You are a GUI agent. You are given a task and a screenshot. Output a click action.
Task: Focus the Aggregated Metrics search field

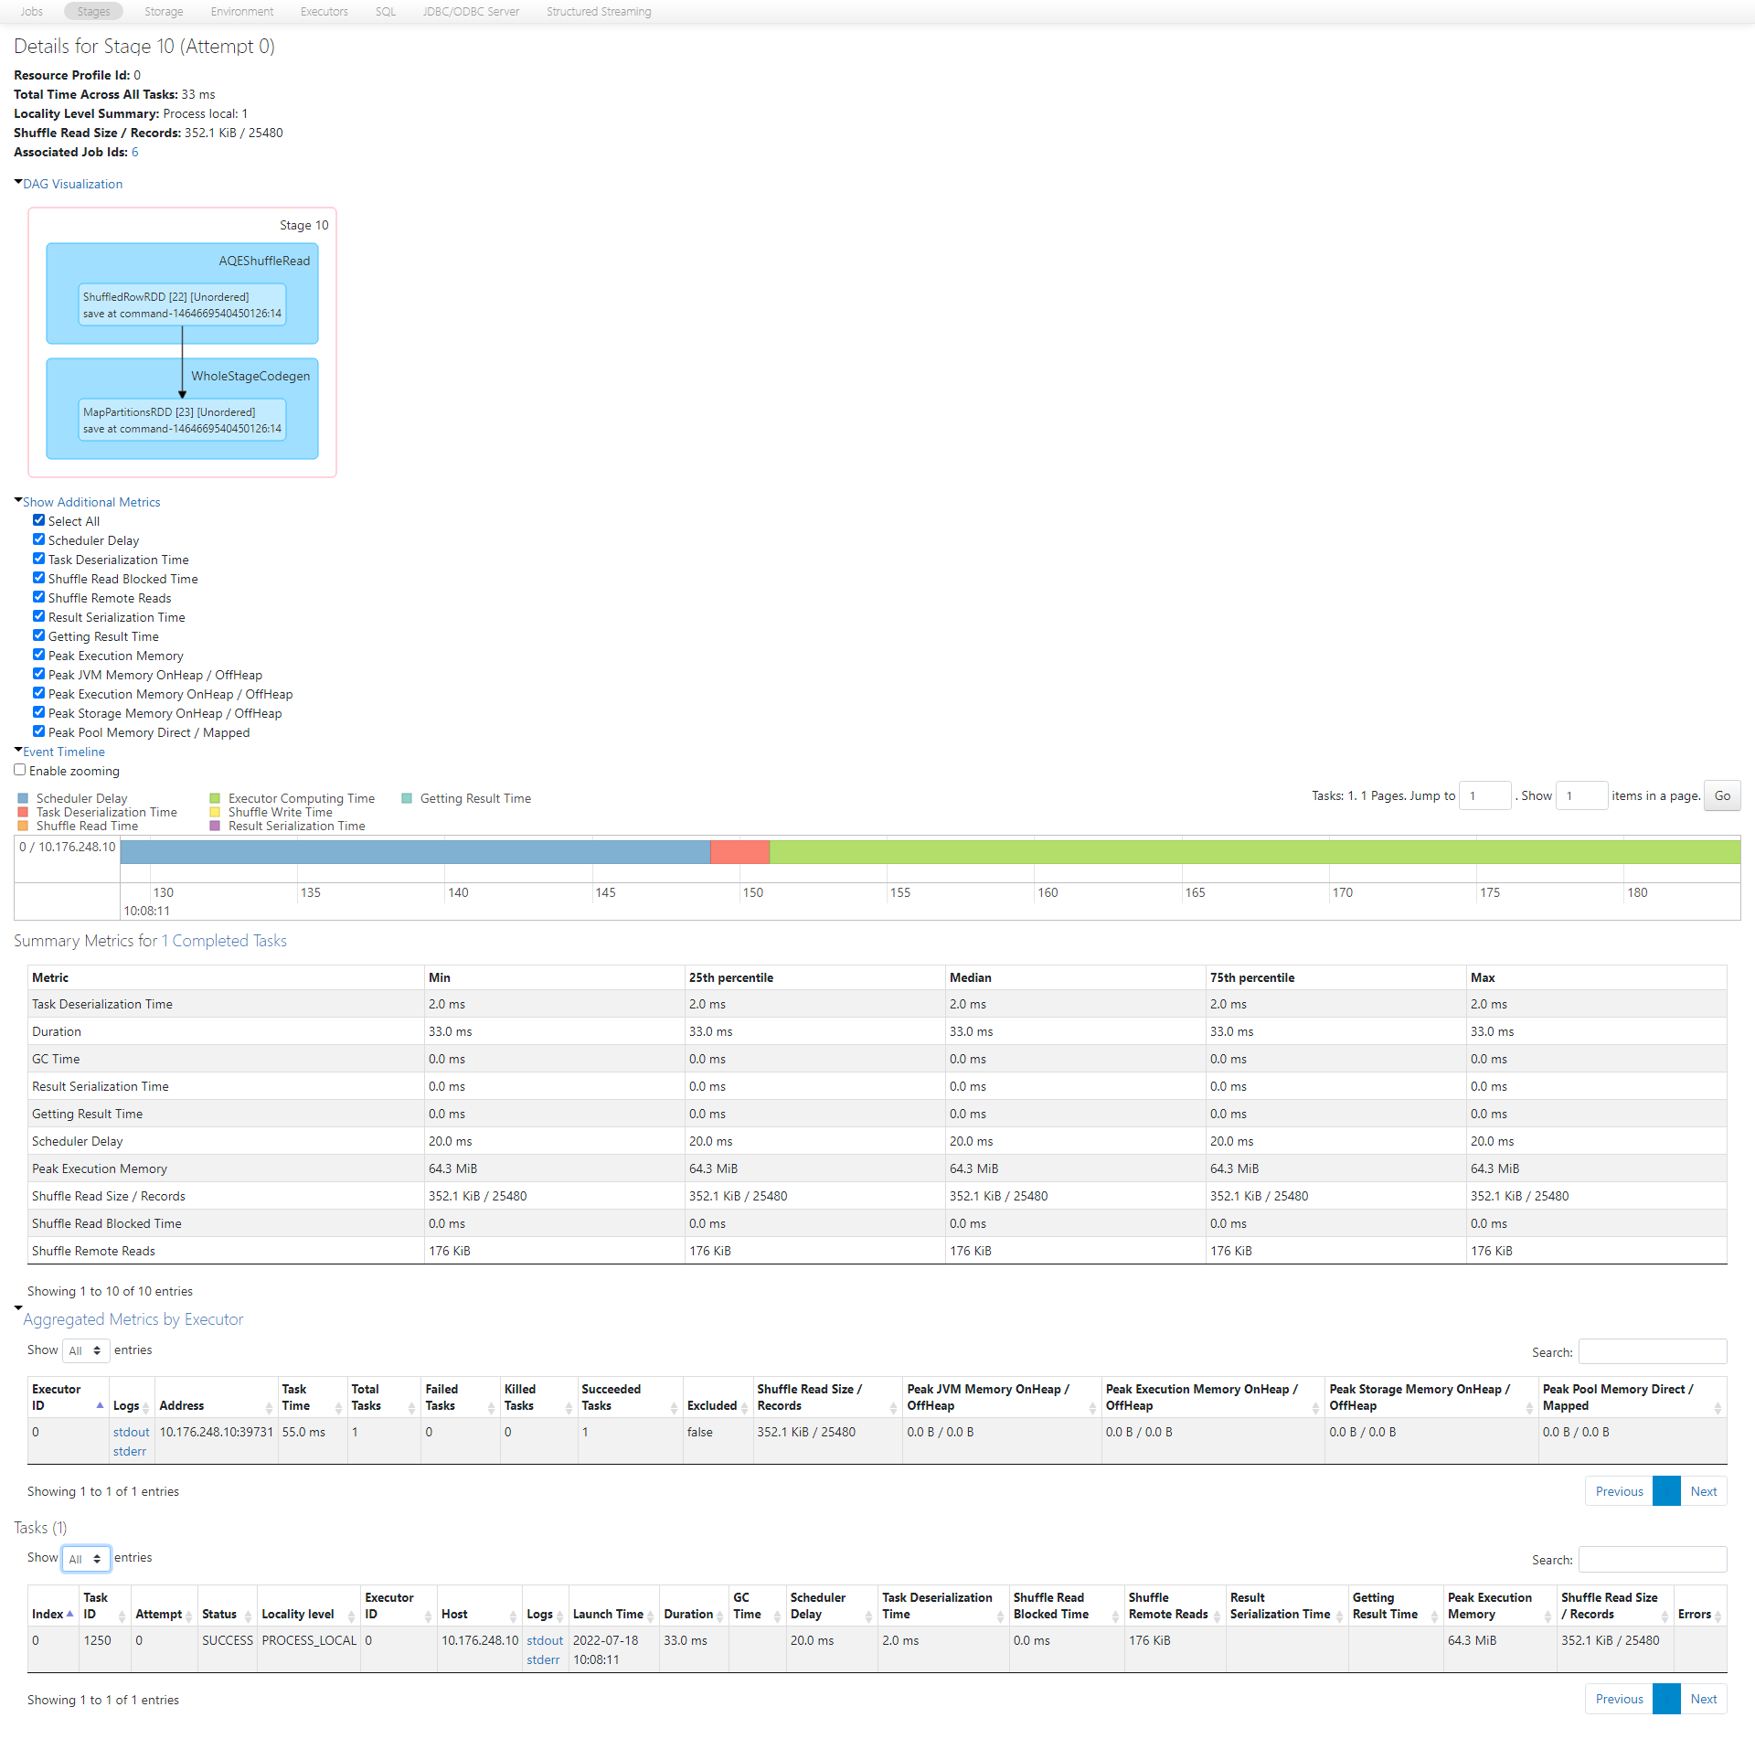point(1652,1351)
